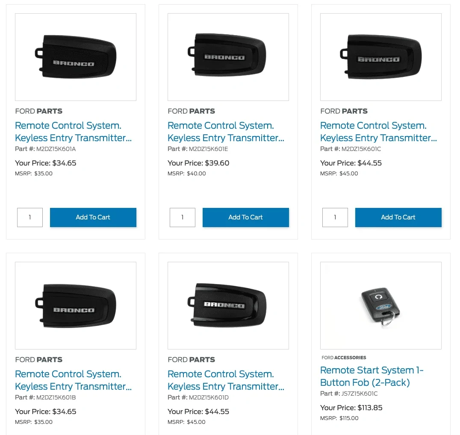Image resolution: width=460 pixels, height=435 pixels.
Task: Open Remote Control System link for M2DZ15K601C
Action: tap(378, 132)
